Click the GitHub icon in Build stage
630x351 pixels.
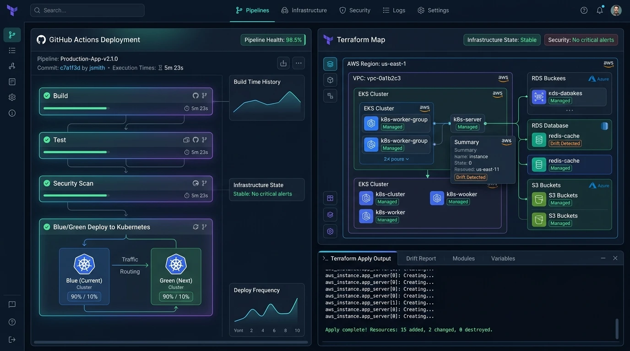196,96
